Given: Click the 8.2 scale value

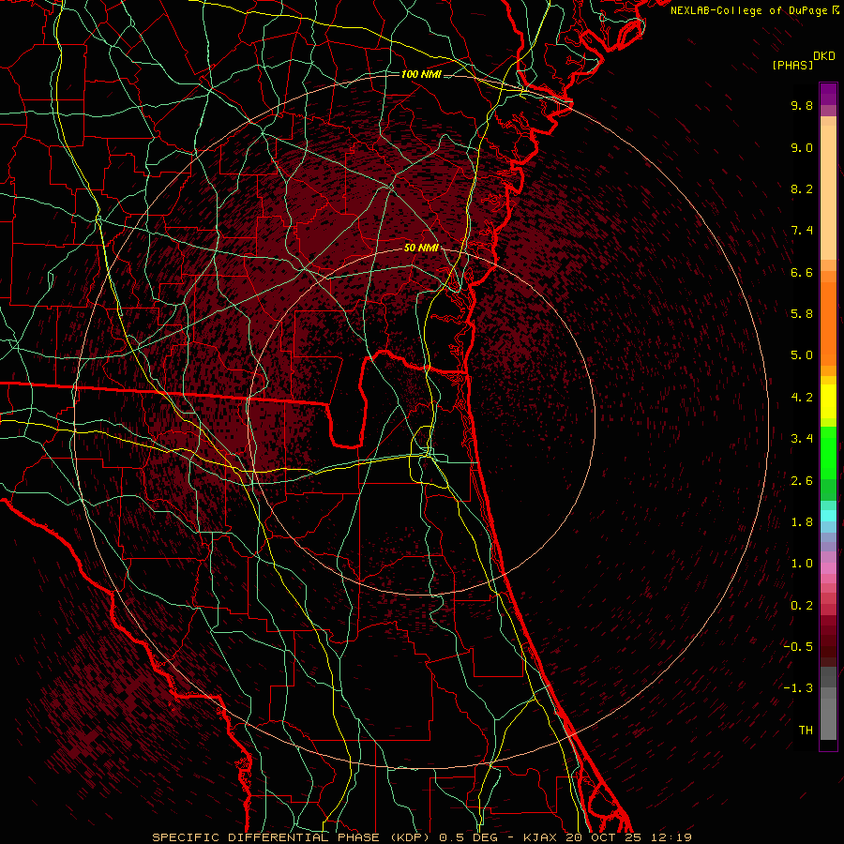Looking at the screenshot, I should [x=802, y=188].
